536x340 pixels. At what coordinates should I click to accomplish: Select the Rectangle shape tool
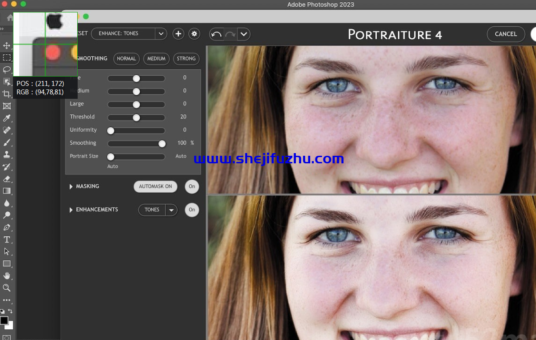point(7,264)
